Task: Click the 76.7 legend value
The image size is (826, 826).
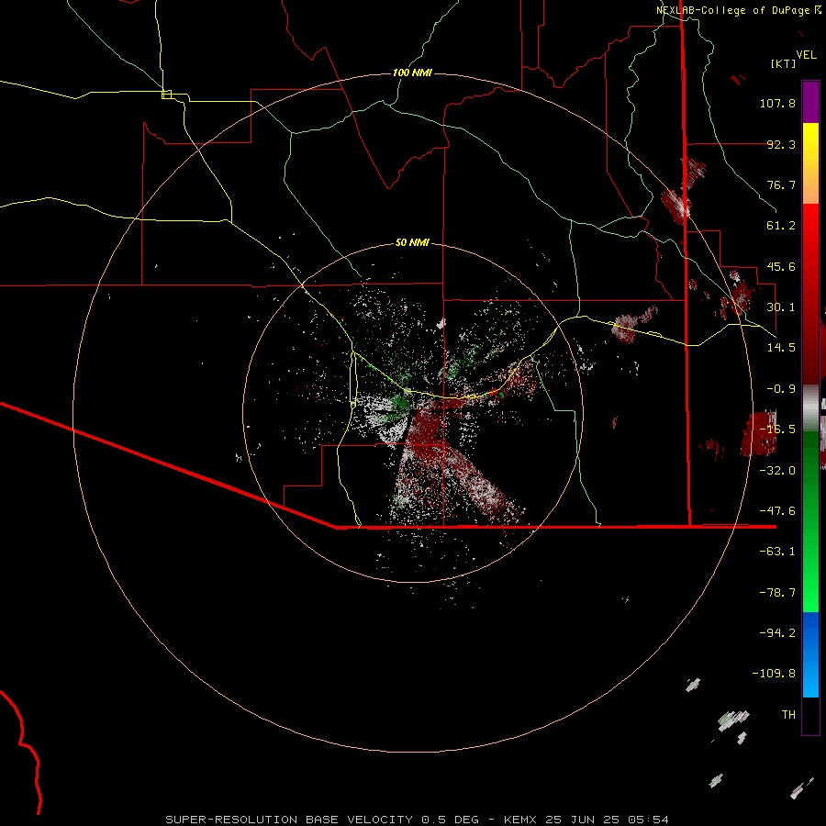Action: (x=781, y=184)
